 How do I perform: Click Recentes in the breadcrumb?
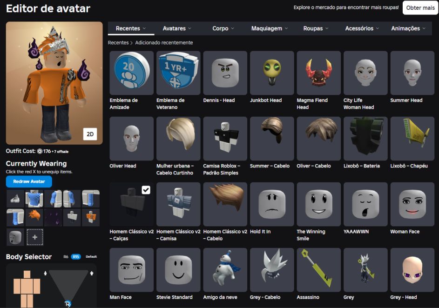tap(118, 42)
